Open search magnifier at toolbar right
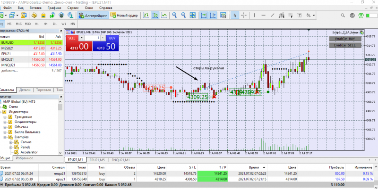 343,16
